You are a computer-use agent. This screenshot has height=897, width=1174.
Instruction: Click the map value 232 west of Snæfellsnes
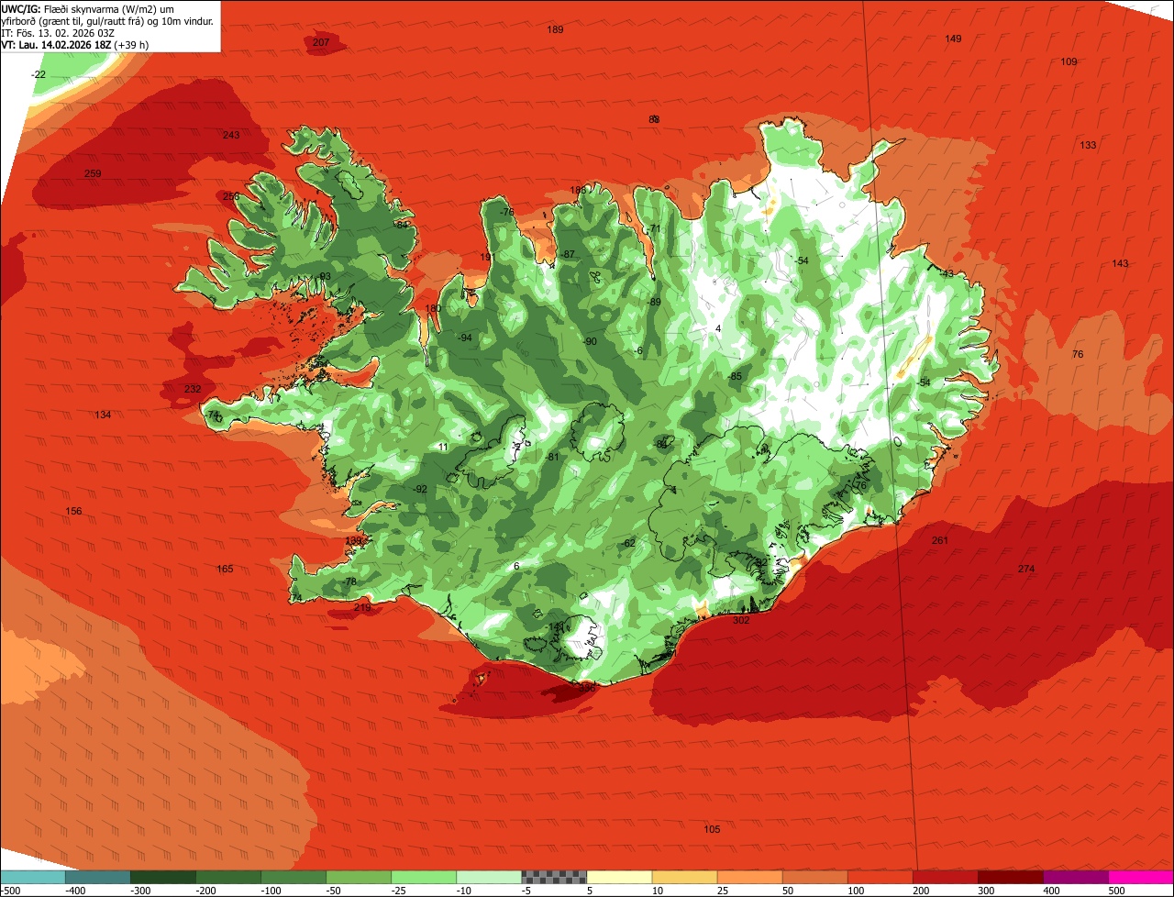pos(193,389)
